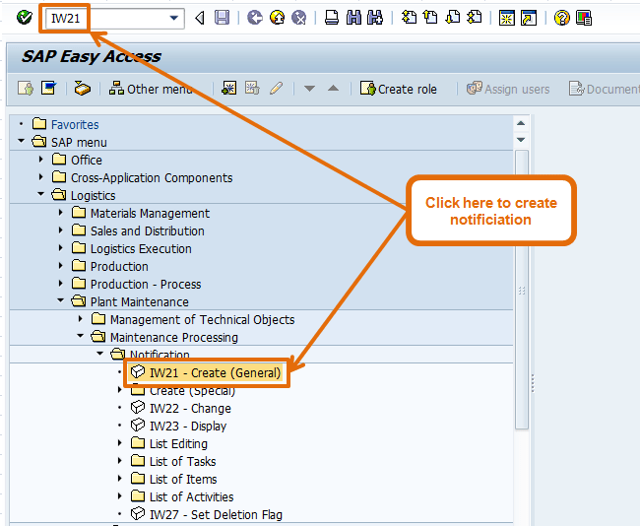This screenshot has width=640, height=526.
Task: Click Add to Favorites star icon
Action: tap(229, 88)
